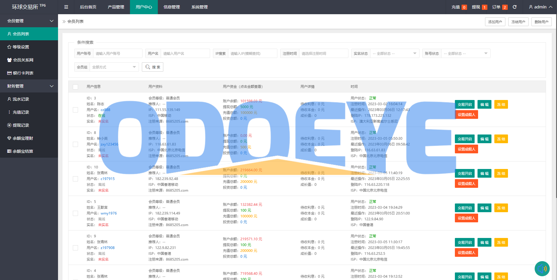Click the floating sound speaker icon
The image size is (557, 280).
[x=542, y=269]
